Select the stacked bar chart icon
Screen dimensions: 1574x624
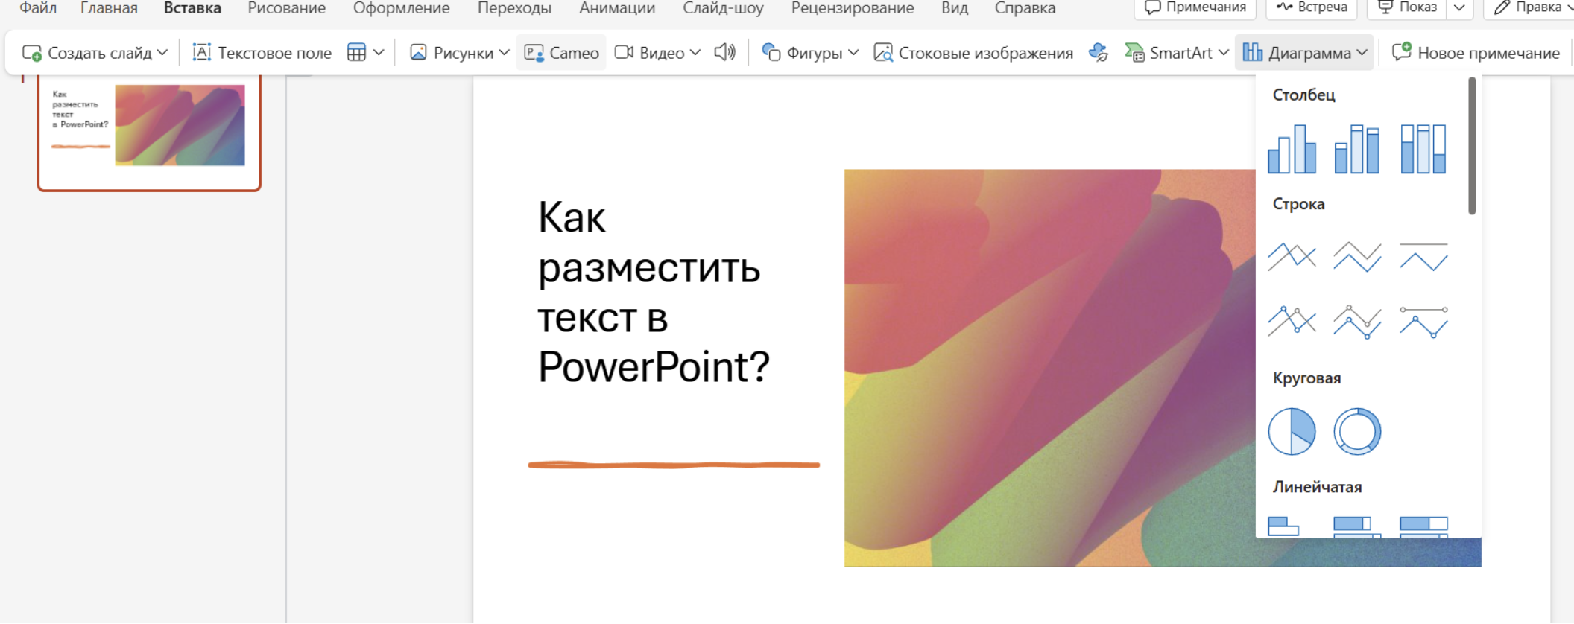coord(1357,526)
